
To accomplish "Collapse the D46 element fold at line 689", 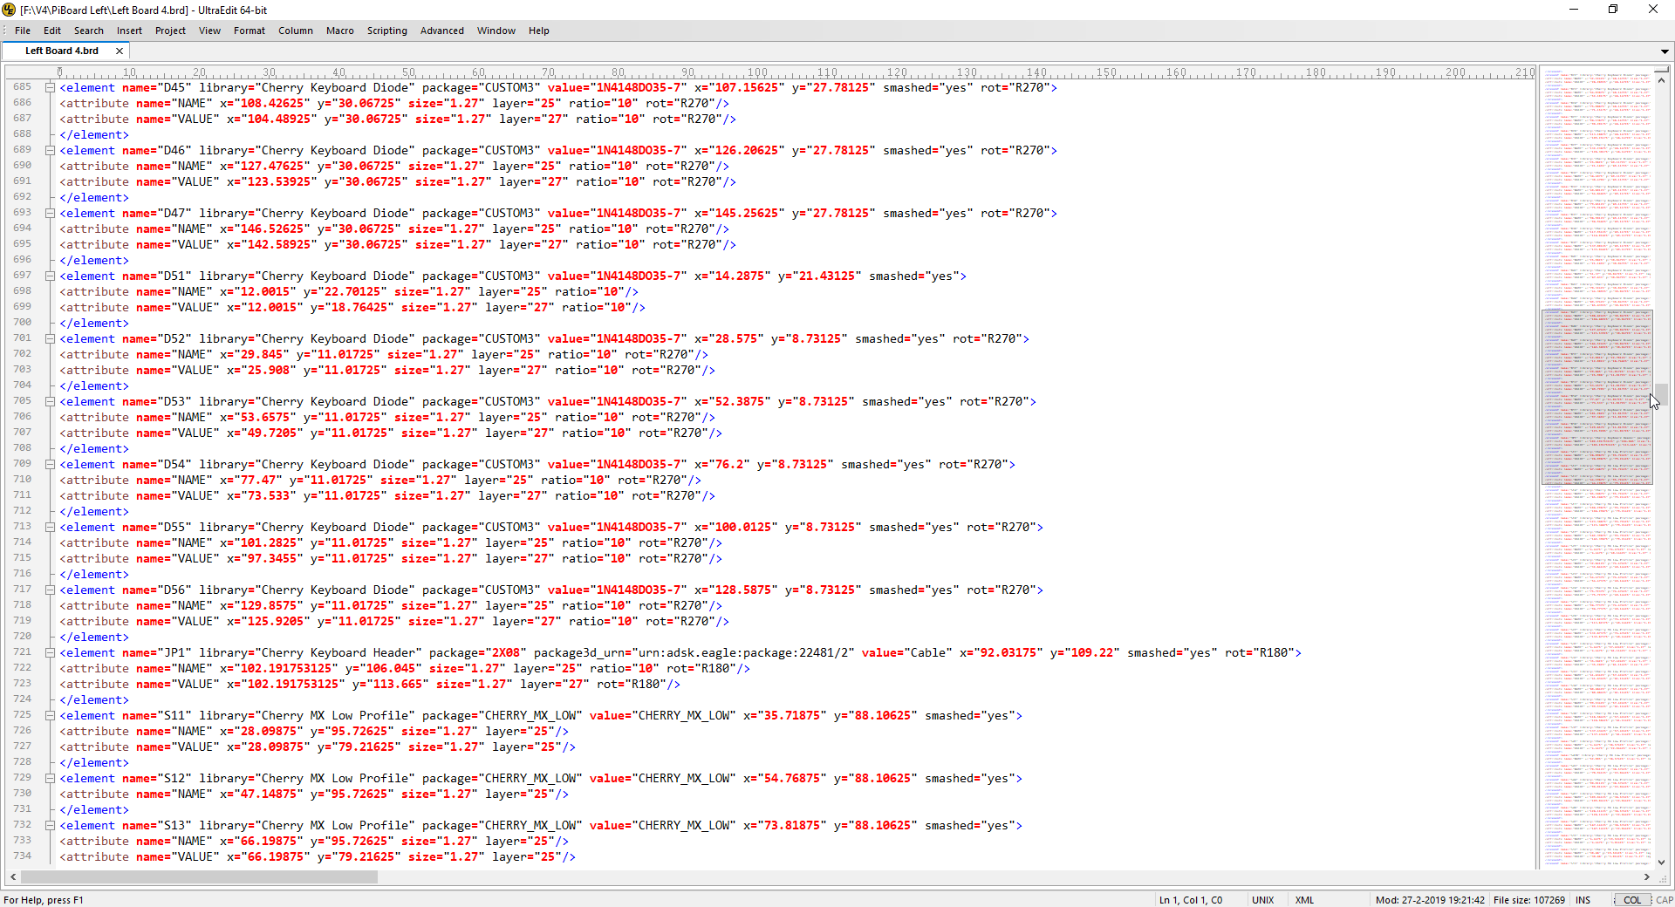I will (x=51, y=151).
